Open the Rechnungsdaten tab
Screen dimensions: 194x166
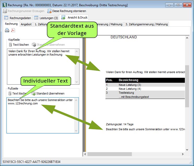point(17,18)
